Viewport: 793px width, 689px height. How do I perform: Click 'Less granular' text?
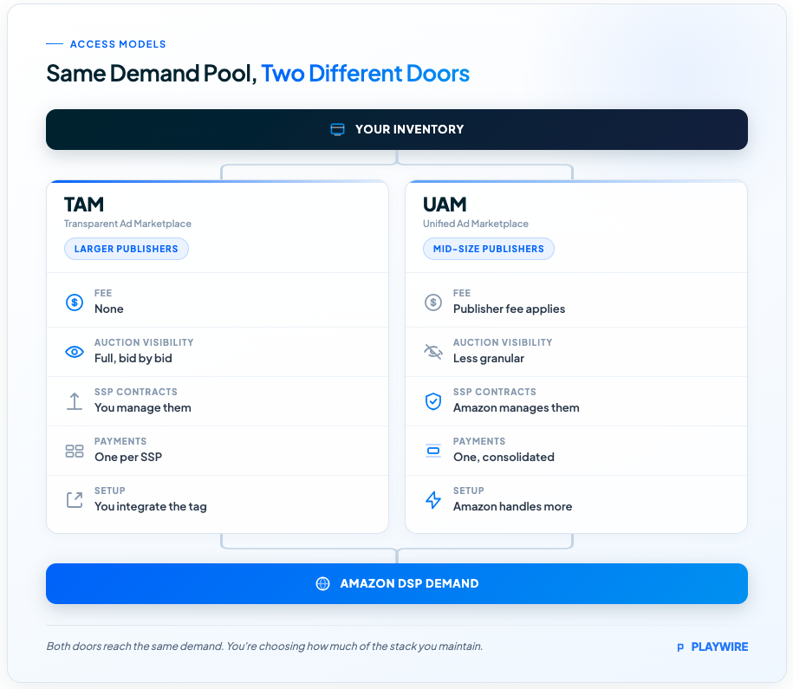(x=489, y=358)
